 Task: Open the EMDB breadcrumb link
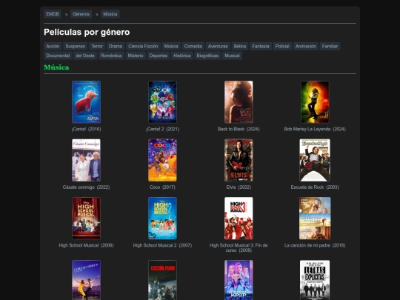coord(53,14)
